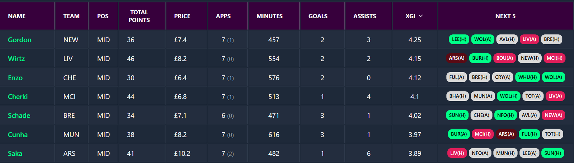Viewport: 574px width, 163px height.
Task: Open Saka's player profile
Action: [x=15, y=153]
